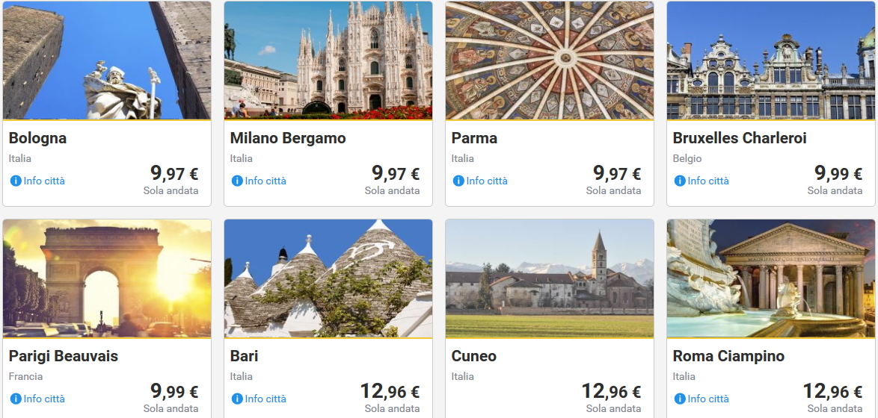The height and width of the screenshot is (418, 878).
Task: Click the info icon under Bari
Action: 237,399
